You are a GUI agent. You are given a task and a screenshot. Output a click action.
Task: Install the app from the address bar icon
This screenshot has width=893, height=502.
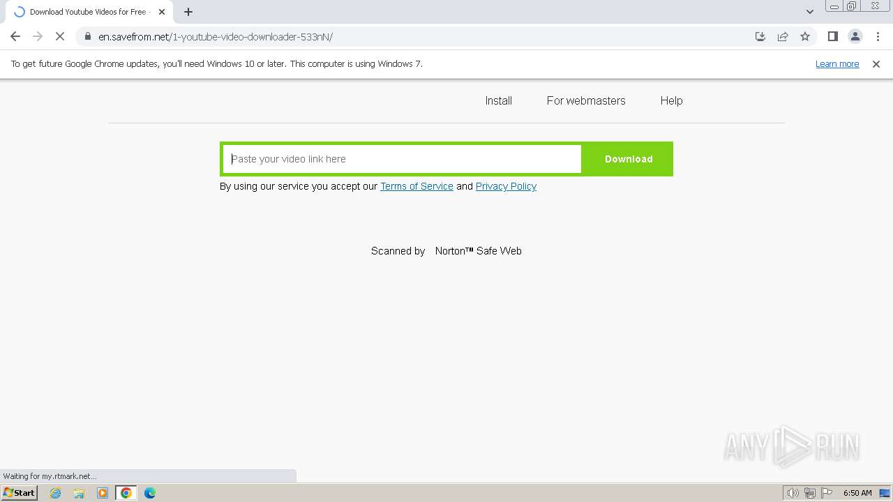760,36
